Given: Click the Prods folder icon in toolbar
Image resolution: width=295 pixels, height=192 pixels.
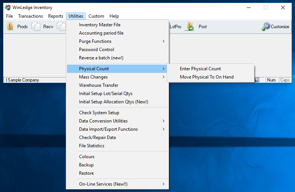Looking at the screenshot, I should [x=11, y=27].
